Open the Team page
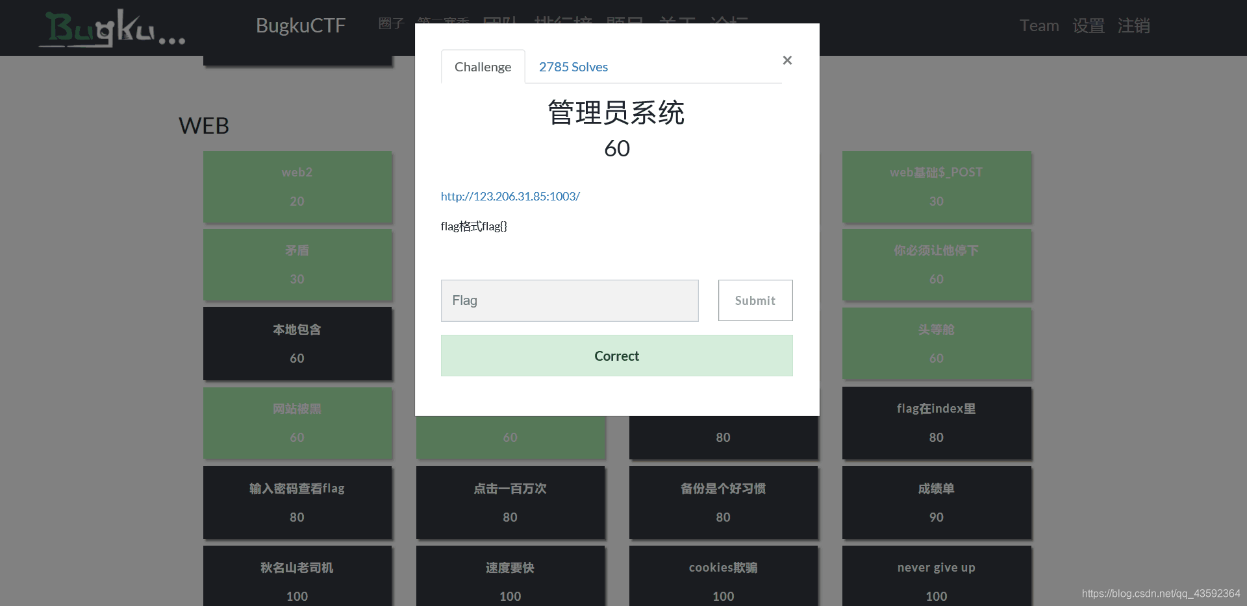 pyautogui.click(x=1039, y=25)
